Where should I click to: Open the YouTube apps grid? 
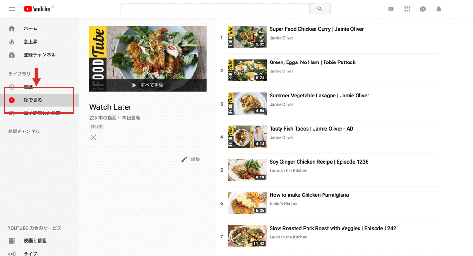click(407, 9)
